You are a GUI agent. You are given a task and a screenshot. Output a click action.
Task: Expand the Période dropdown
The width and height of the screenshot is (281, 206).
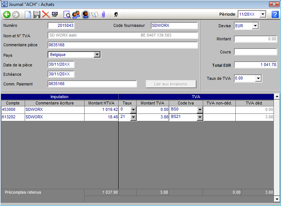click(262, 15)
